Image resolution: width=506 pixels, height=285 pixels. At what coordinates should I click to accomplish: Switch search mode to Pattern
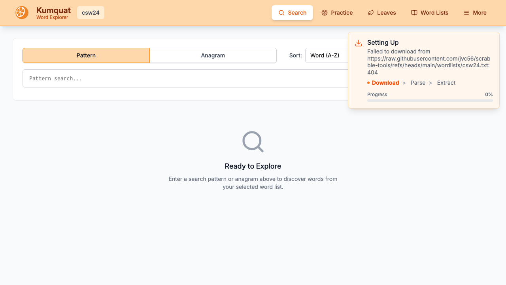pyautogui.click(x=86, y=55)
